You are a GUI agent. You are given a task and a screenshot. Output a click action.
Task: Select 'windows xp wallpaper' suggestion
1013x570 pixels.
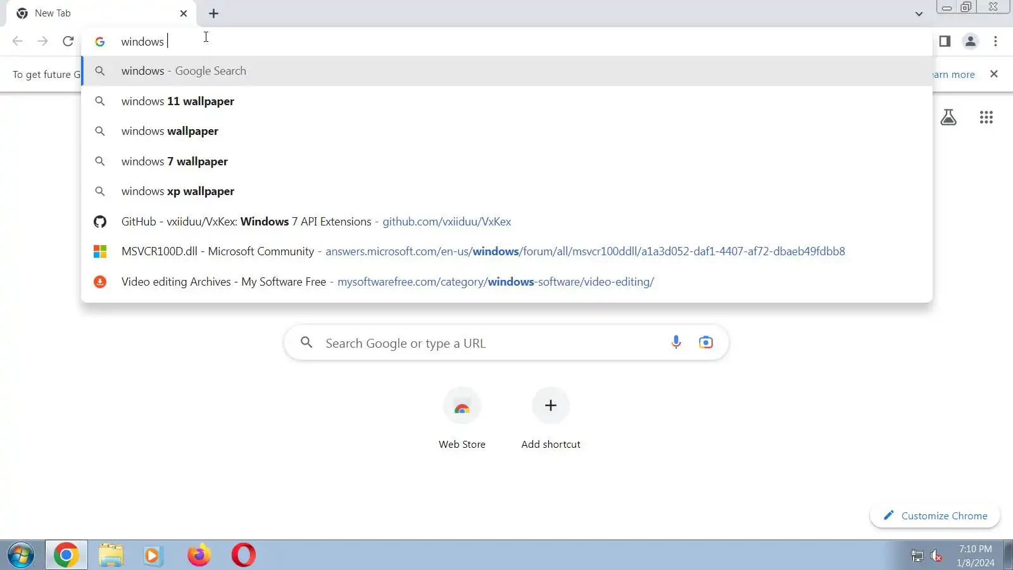(507, 191)
